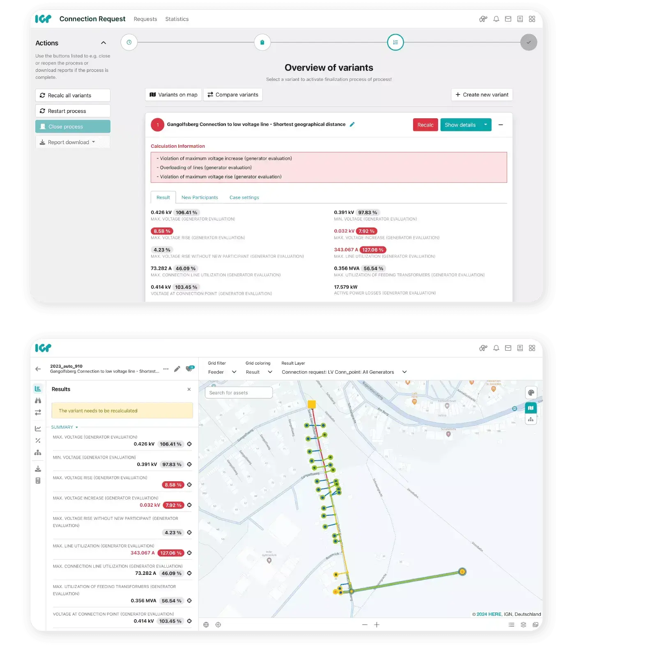Click the line chart icon in sidebar
This screenshot has height=657, width=657.
pos(38,428)
